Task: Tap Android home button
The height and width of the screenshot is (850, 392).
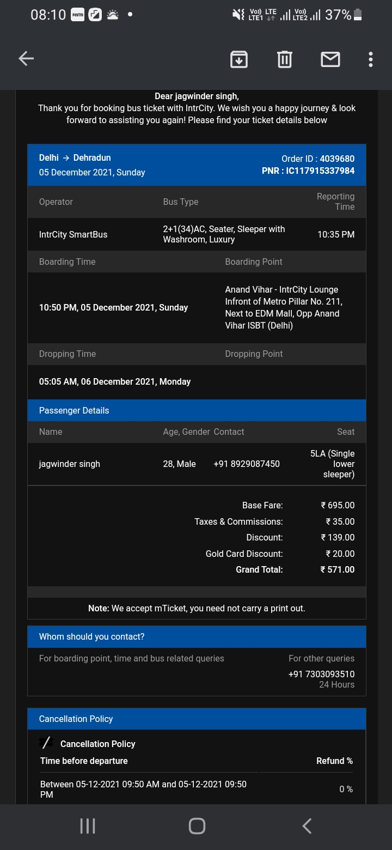Action: click(x=197, y=826)
